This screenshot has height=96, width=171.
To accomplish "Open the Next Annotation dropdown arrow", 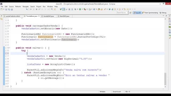I will 118,9.
